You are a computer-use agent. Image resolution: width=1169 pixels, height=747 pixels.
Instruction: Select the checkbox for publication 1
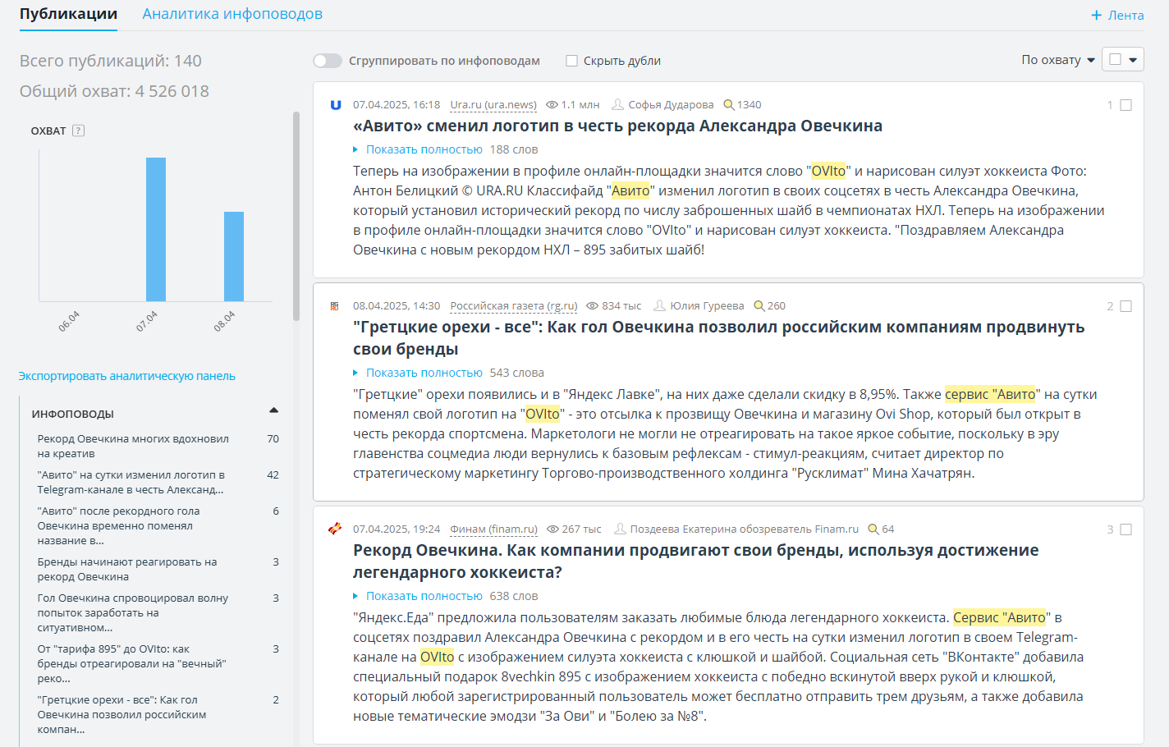1126,105
